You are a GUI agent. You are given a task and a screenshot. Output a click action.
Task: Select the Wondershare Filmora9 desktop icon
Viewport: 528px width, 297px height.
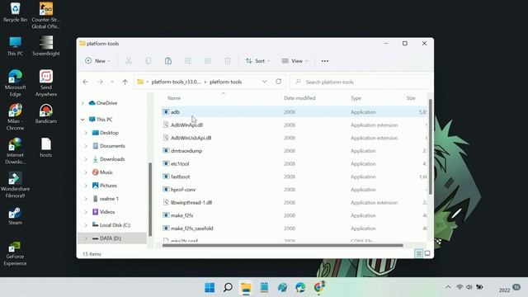[x=15, y=185]
